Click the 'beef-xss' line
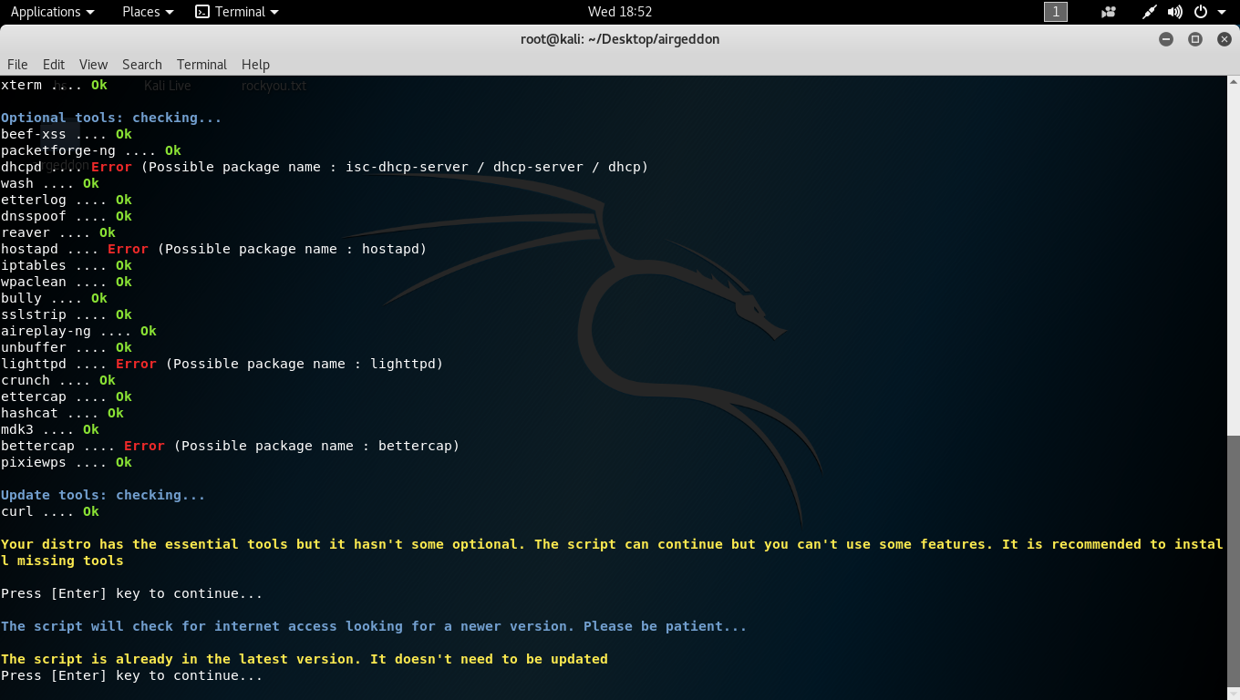This screenshot has height=700, width=1240. tap(67, 134)
